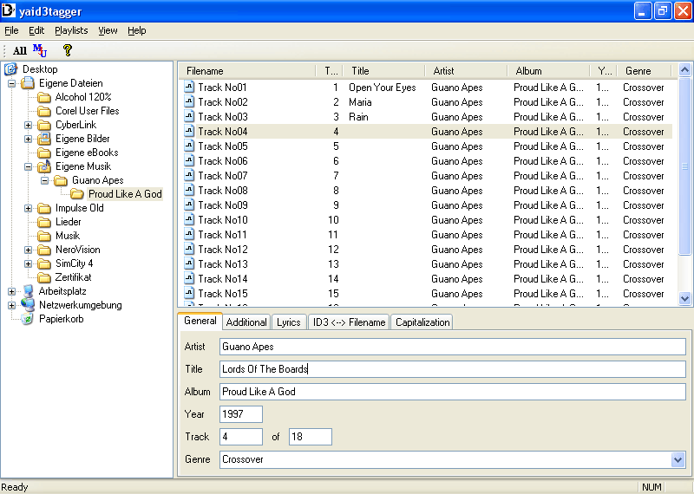The image size is (694, 494).
Task: Click the file list scroll down arrow
Action: pyautogui.click(x=684, y=298)
